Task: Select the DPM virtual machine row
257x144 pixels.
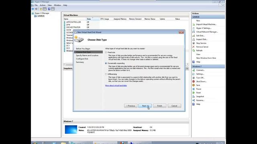Action: (x=68, y=25)
